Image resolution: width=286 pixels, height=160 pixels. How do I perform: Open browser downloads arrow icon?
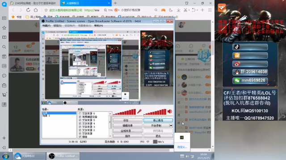coord(178,10)
